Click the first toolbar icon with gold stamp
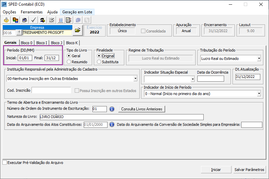Viewport: 269px width, 179px height. click(x=6, y=20)
